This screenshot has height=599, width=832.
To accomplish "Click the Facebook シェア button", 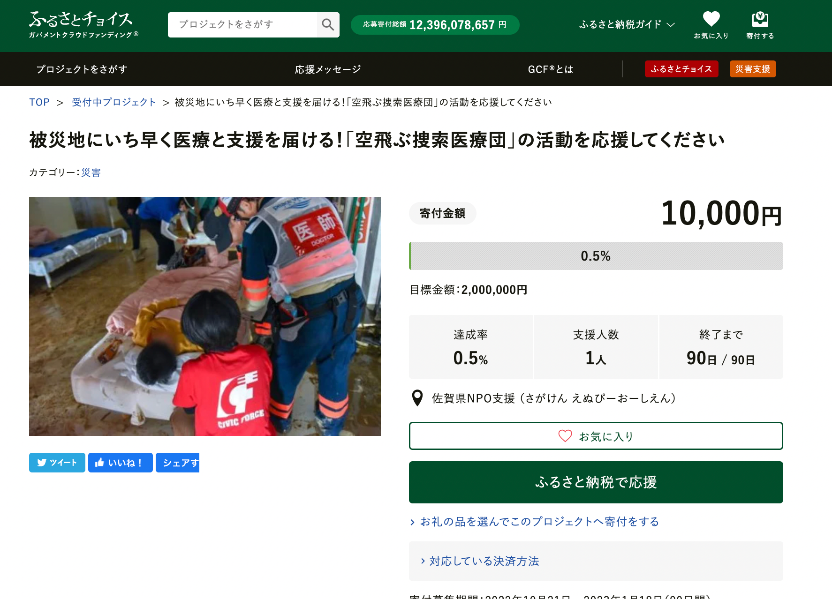I will [178, 463].
